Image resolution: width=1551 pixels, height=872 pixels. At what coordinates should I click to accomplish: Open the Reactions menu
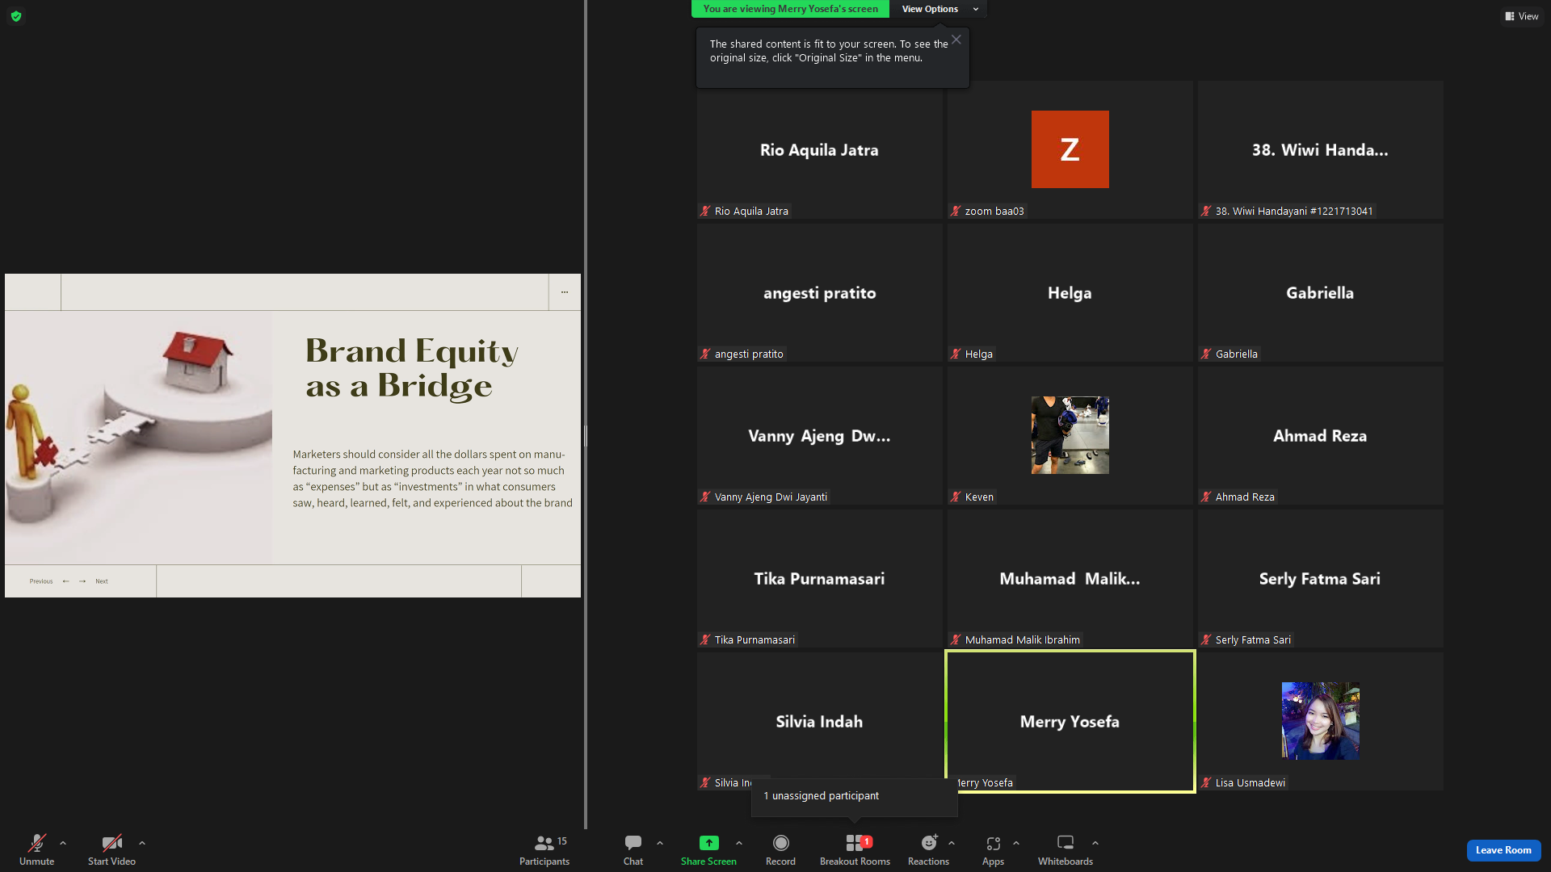(928, 850)
